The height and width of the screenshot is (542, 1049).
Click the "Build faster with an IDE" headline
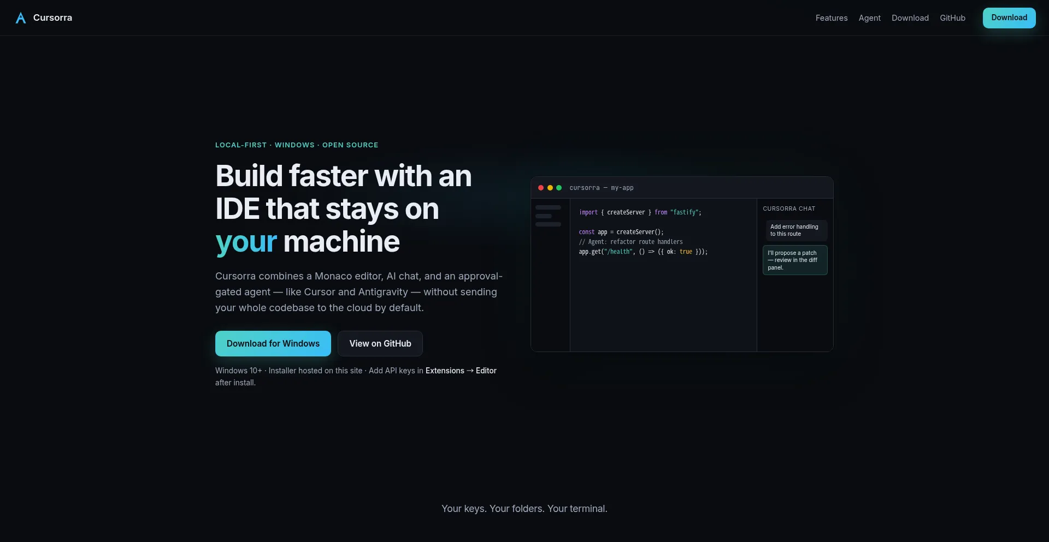pyautogui.click(x=344, y=209)
